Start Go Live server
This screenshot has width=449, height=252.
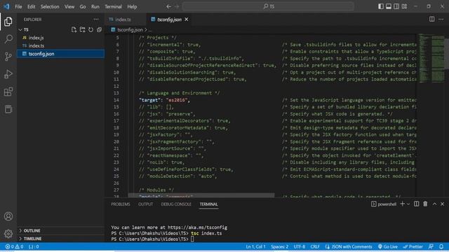click(x=388, y=246)
